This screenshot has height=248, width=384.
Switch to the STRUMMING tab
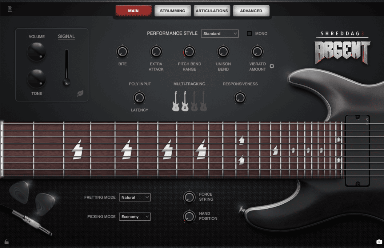click(173, 10)
